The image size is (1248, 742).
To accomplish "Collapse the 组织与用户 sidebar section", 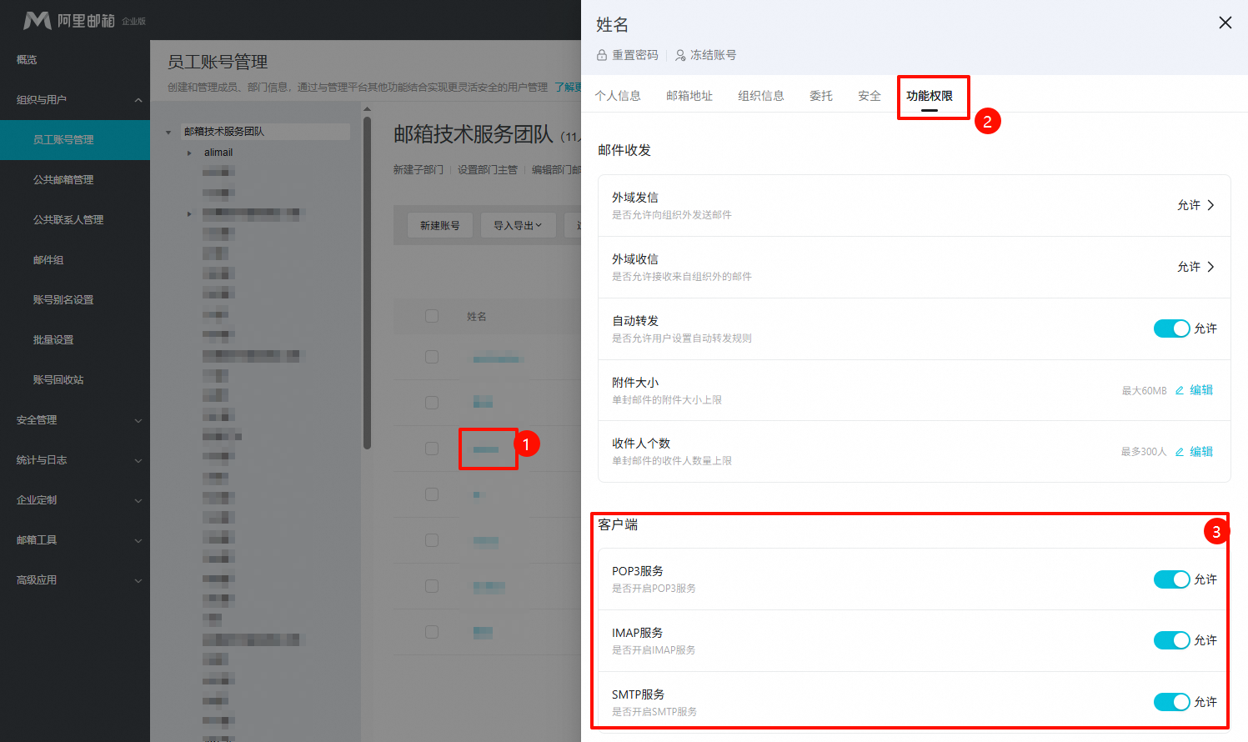I will click(138, 100).
